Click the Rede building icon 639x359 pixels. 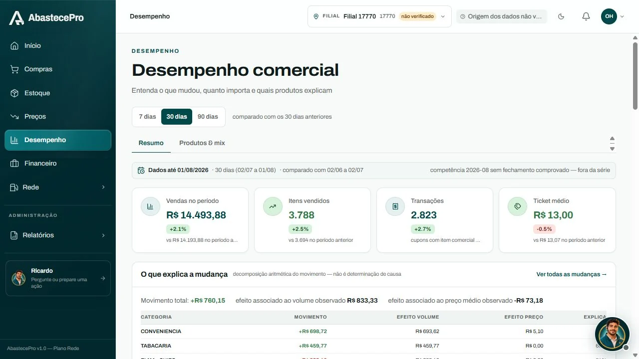(x=13, y=187)
